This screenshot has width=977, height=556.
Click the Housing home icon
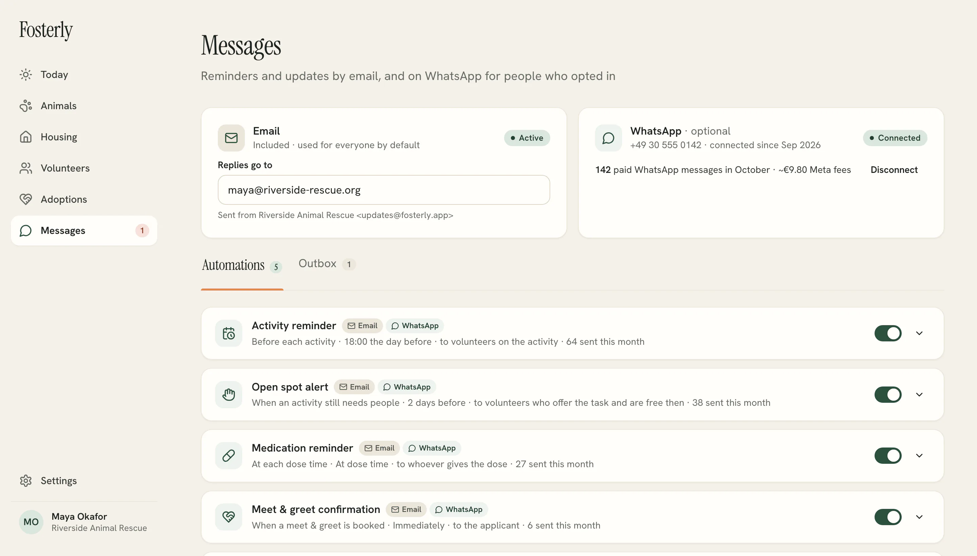(x=25, y=137)
